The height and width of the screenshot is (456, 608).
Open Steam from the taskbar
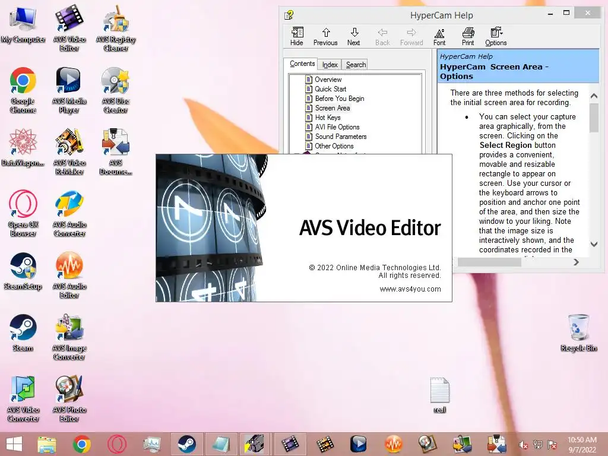point(186,444)
